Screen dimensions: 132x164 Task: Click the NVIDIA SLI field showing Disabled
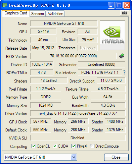tap(78, 138)
